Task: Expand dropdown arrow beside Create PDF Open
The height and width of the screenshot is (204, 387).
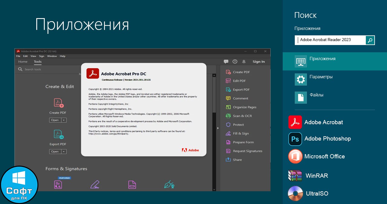Action: coord(64,120)
